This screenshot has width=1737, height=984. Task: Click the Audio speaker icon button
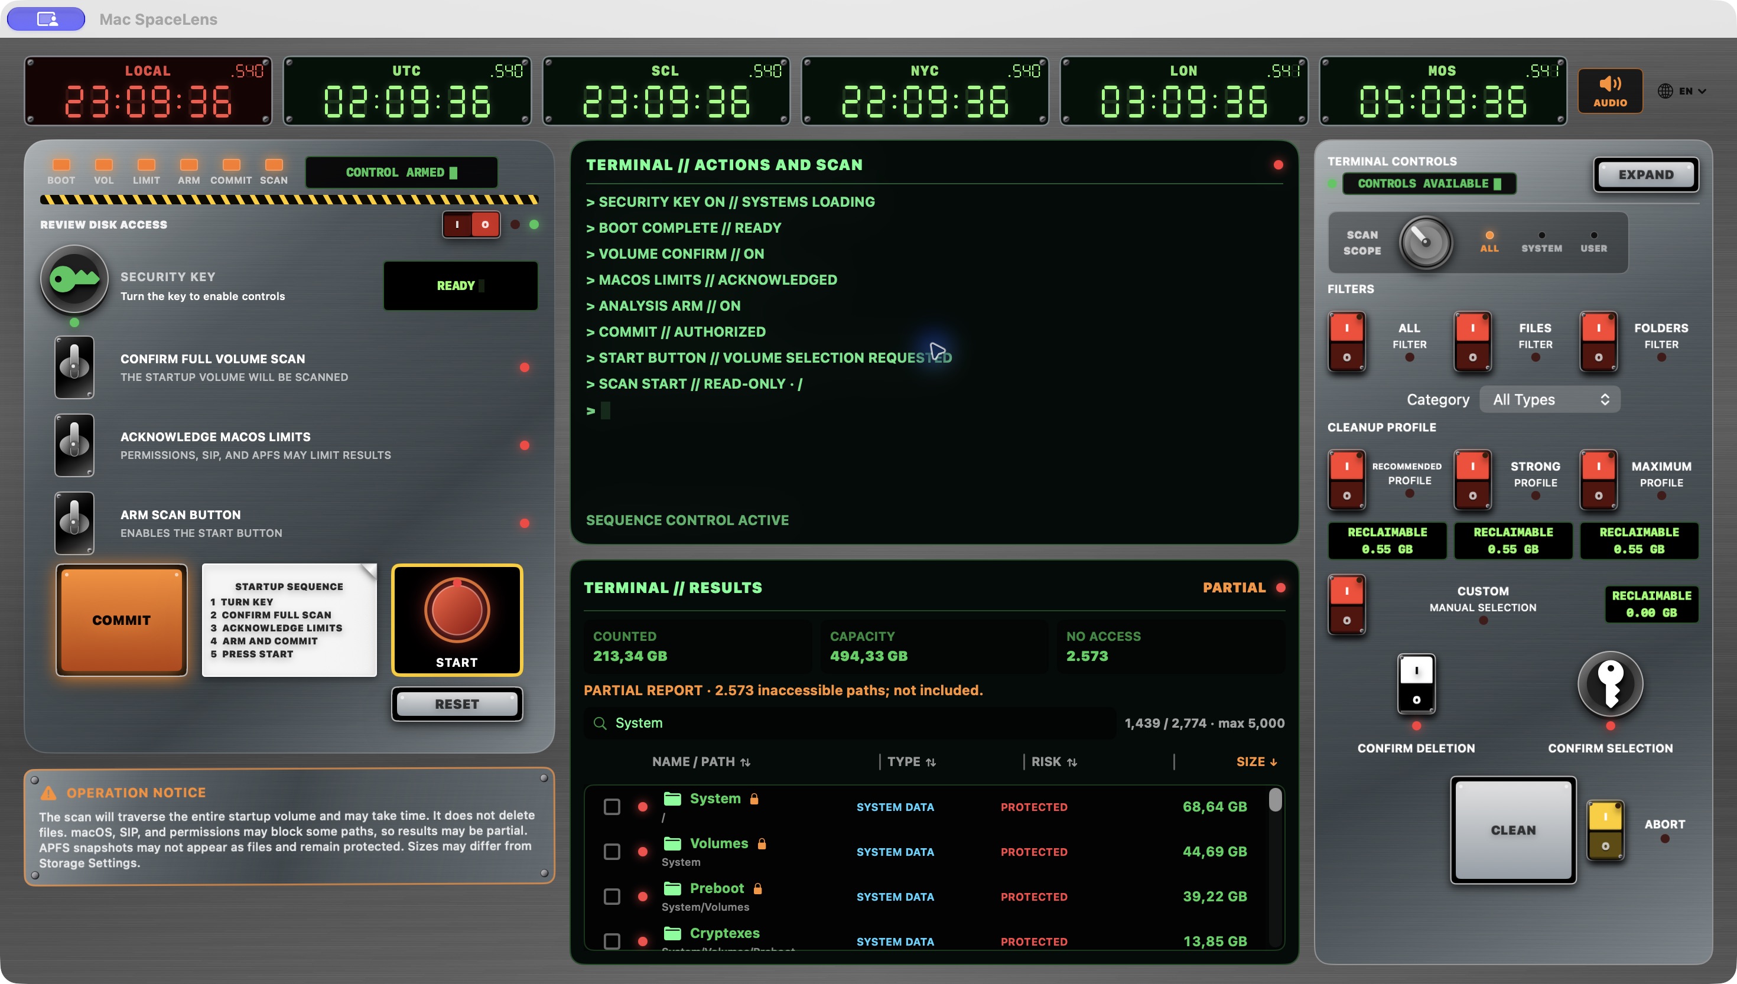pyautogui.click(x=1610, y=90)
